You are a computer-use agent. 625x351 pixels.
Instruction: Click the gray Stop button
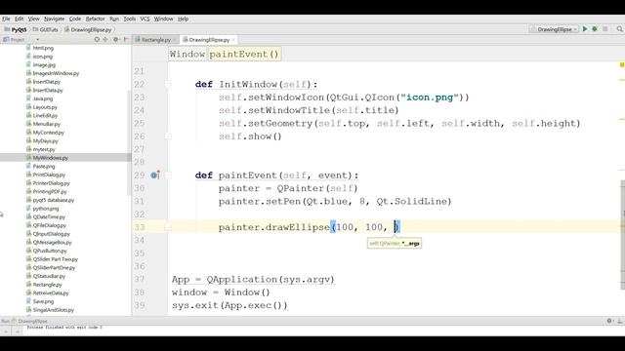pyautogui.click(x=605, y=29)
